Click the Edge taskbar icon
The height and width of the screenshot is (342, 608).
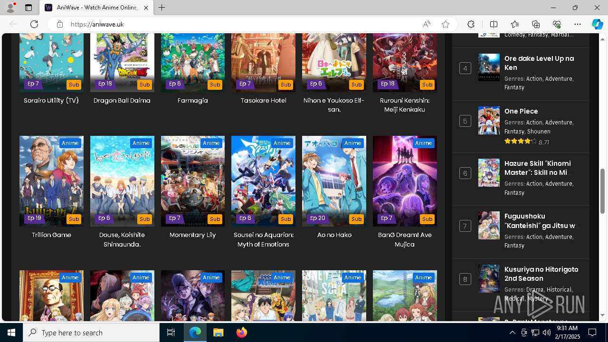click(195, 332)
